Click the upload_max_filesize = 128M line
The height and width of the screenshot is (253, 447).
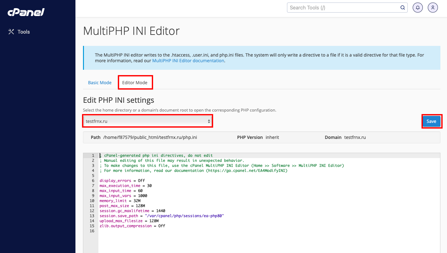pyautogui.click(x=129, y=221)
